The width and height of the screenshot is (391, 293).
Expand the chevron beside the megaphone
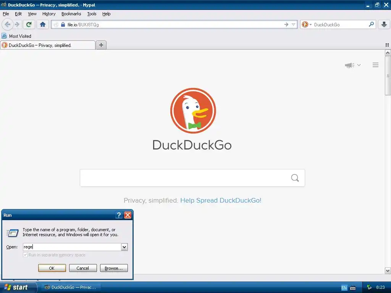[359, 65]
